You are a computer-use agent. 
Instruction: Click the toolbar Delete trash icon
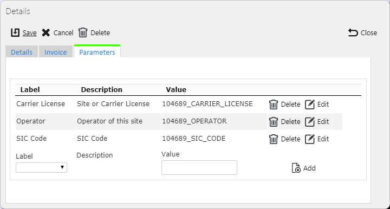point(83,32)
